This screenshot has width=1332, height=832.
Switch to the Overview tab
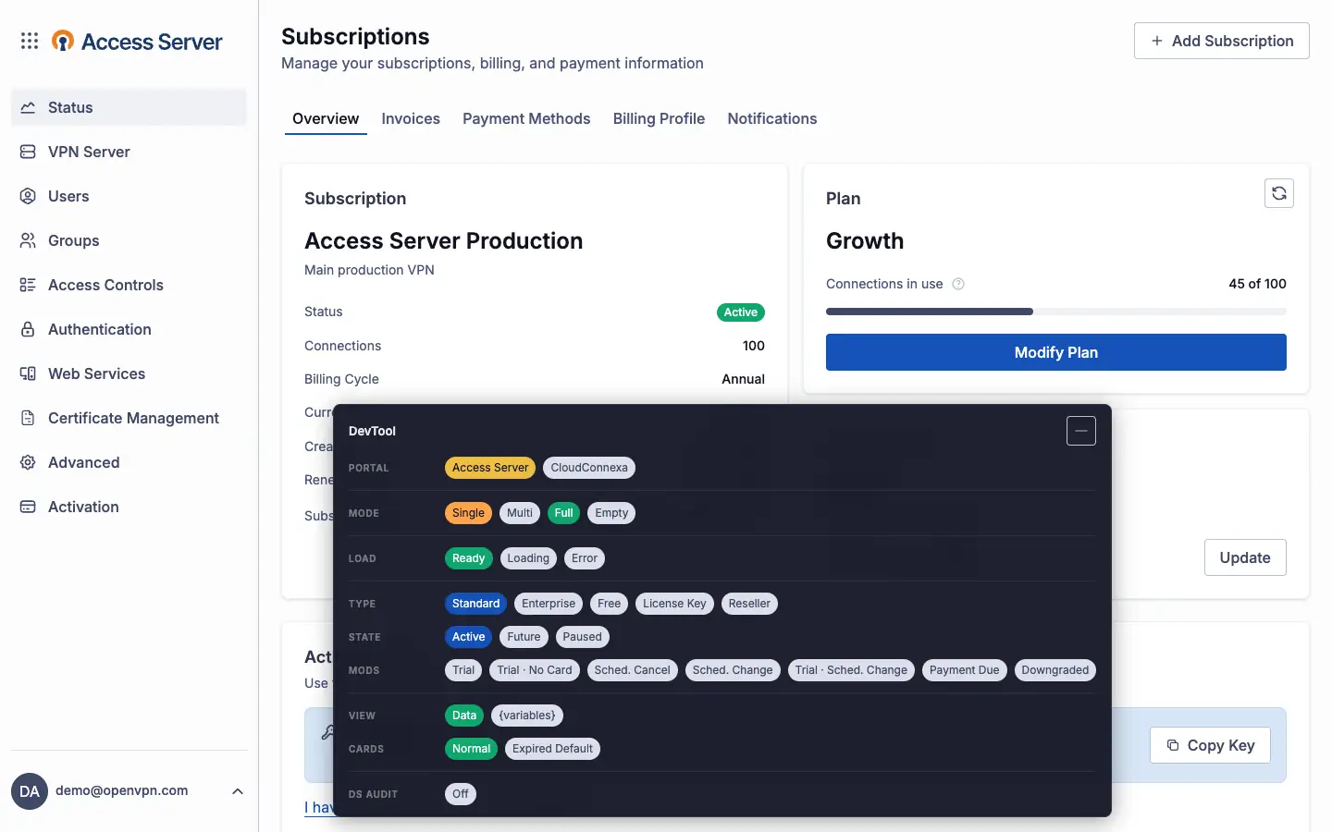coord(326,118)
